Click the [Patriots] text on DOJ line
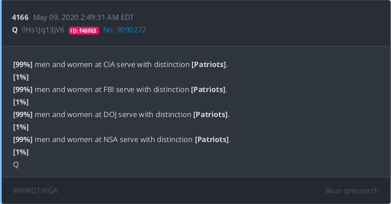The image size is (391, 204). [211, 115]
